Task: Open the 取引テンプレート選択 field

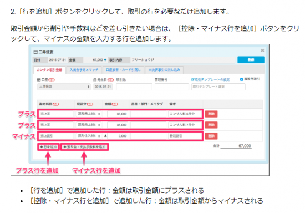Action: tap(218, 87)
